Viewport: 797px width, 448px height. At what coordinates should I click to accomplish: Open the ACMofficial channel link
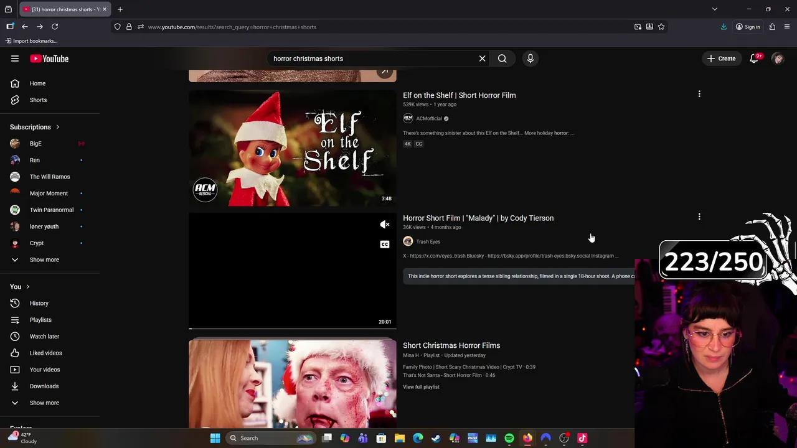click(429, 118)
